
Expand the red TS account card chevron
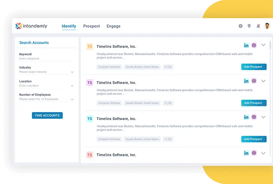click(x=263, y=153)
